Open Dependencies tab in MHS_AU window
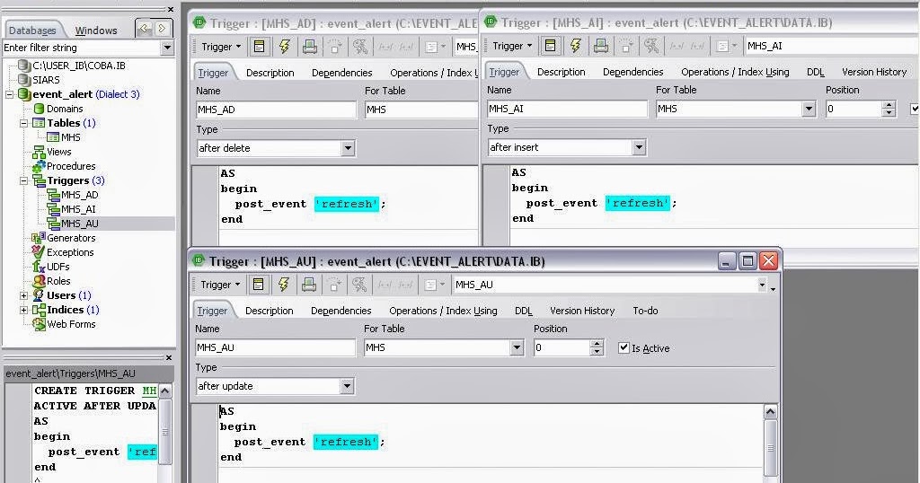The image size is (920, 483). tap(341, 311)
